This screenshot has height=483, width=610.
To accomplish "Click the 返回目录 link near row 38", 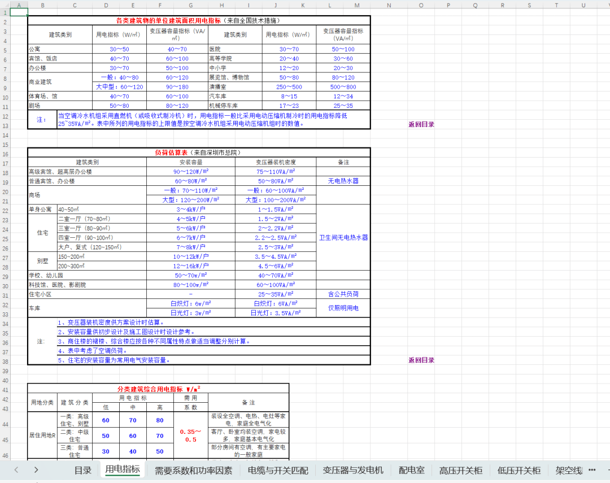I will (x=421, y=360).
